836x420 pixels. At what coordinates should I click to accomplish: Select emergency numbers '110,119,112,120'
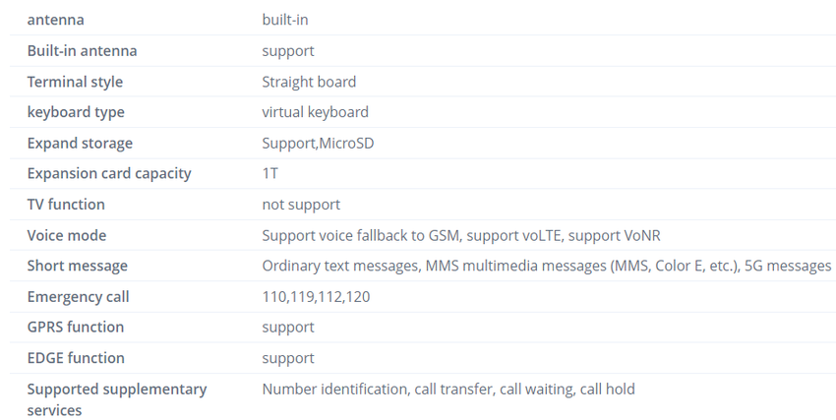[x=316, y=296]
